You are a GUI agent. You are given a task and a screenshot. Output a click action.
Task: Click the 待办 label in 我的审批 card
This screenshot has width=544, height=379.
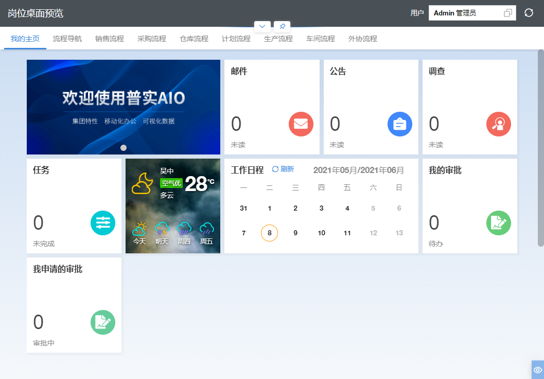pyautogui.click(x=436, y=244)
